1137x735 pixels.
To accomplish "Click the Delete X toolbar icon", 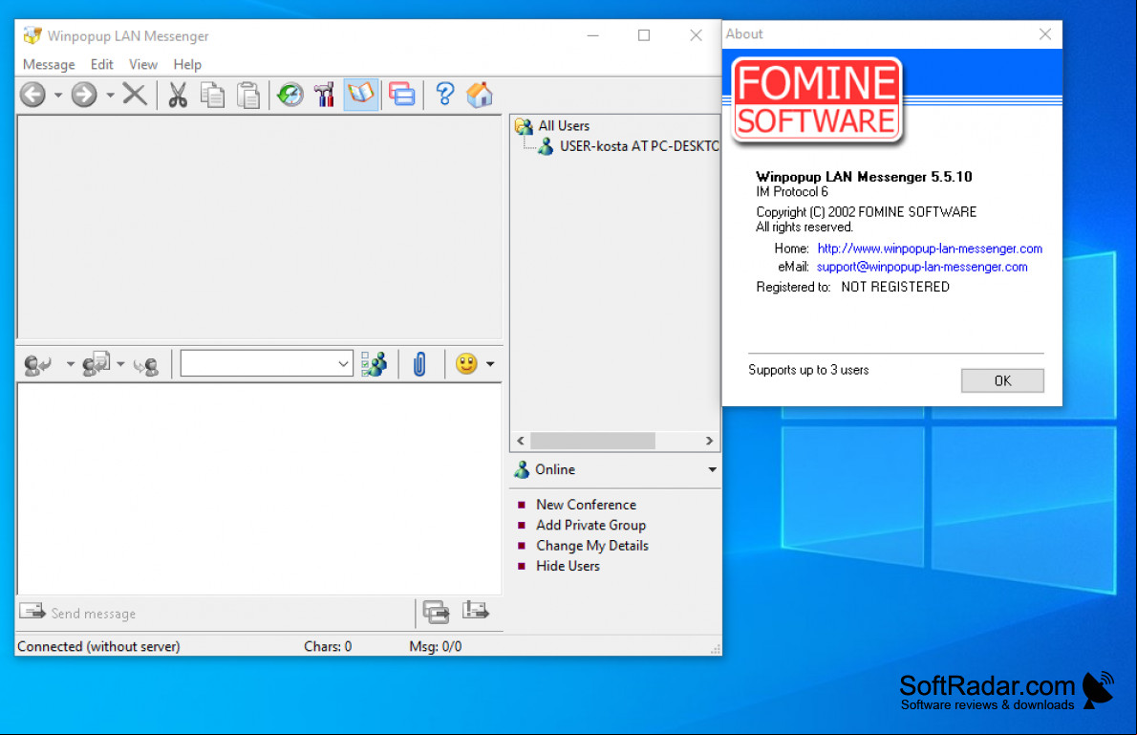I will (135, 95).
